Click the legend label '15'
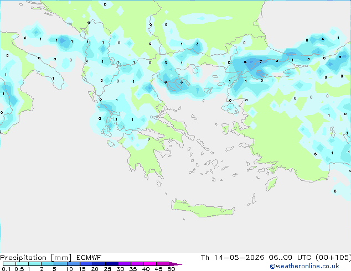351x271 pixels. coord(82,269)
